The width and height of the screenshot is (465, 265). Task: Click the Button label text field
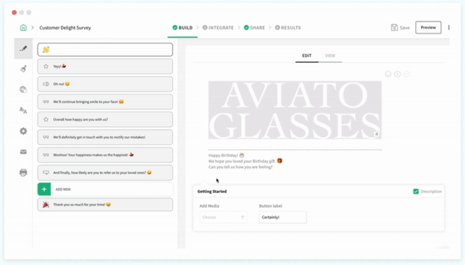[282, 217]
